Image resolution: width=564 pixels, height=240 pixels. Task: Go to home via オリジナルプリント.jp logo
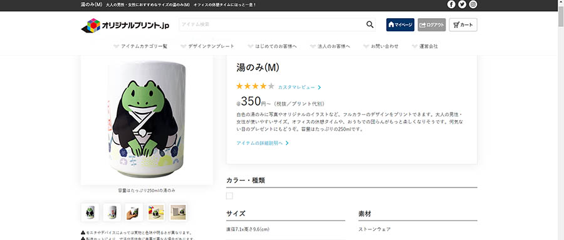click(x=125, y=26)
